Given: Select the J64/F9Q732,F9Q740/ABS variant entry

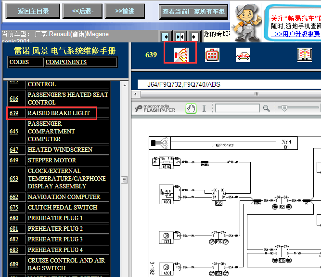Looking at the screenshot, I should (x=184, y=84).
